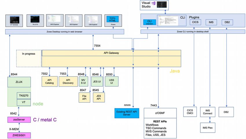The width and height of the screenshot is (246, 139).
Task: Click the CLI terminal screenshot thumbnail
Action: point(168,21)
